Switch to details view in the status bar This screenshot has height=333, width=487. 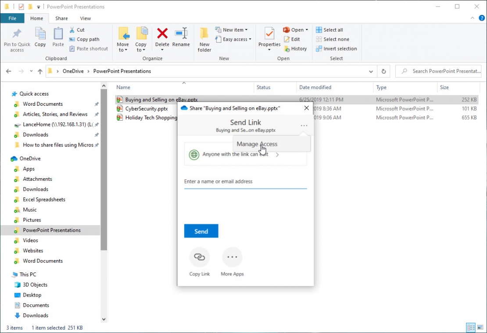pos(470,328)
